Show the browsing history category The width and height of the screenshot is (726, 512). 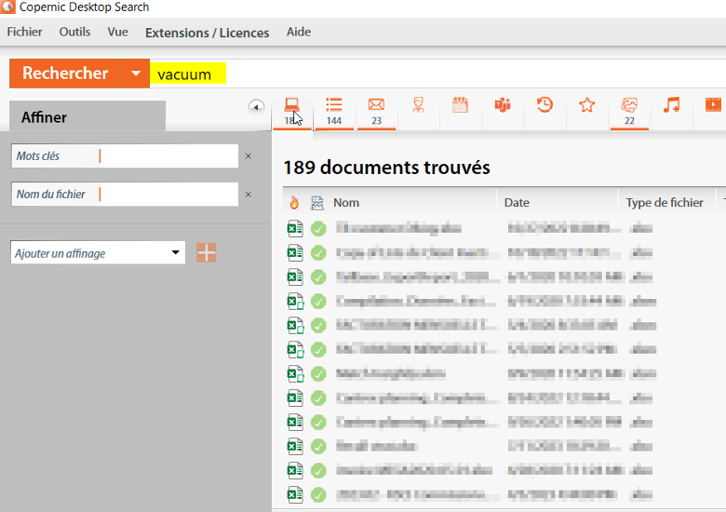pos(544,105)
